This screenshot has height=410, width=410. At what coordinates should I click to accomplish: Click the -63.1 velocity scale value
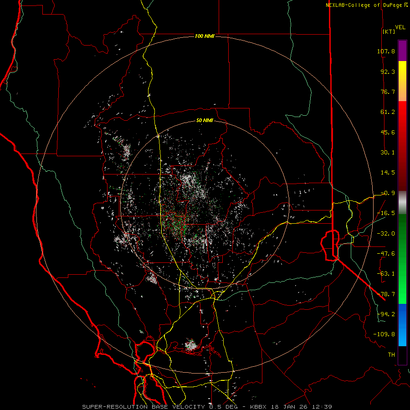[x=386, y=274]
